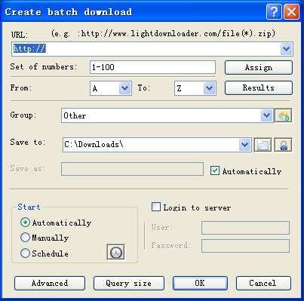This screenshot has width=304, height=301.
Task: Click the 'Start' group label
Action: pyautogui.click(x=29, y=207)
